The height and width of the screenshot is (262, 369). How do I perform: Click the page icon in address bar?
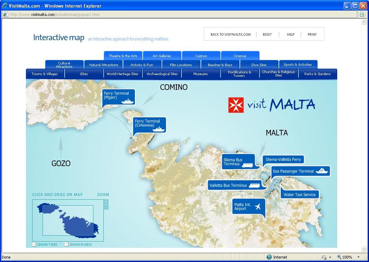(5, 14)
